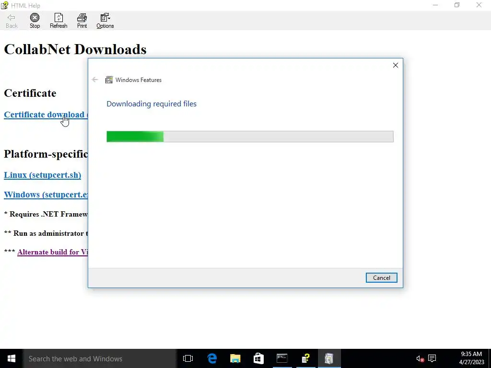Restore down the HTML Help window
The width and height of the screenshot is (491, 368).
tap(457, 5)
